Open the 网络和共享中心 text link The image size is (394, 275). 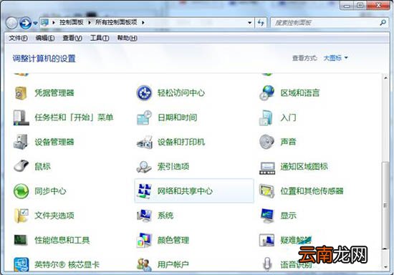click(x=185, y=191)
